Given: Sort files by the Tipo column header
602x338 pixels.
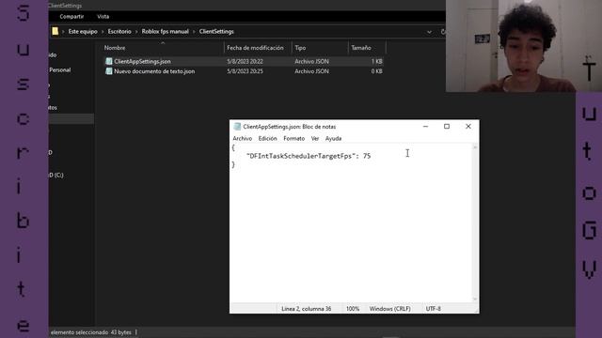Looking at the screenshot, I should (x=300, y=48).
